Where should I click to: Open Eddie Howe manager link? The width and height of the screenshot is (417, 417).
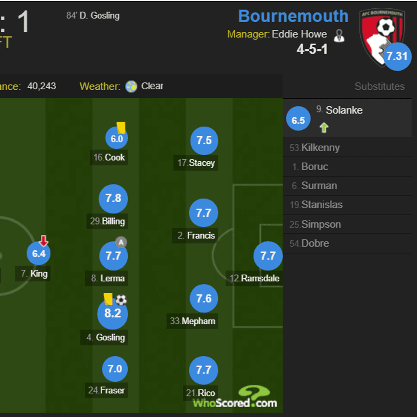[x=300, y=34]
